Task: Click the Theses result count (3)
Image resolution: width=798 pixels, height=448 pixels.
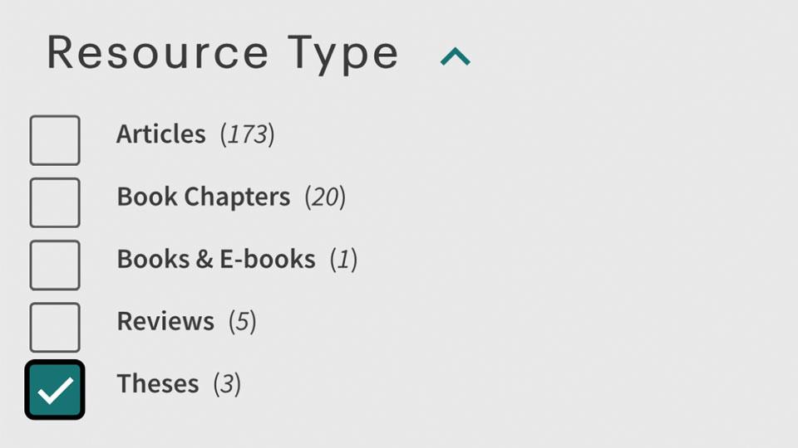Action: [x=227, y=383]
